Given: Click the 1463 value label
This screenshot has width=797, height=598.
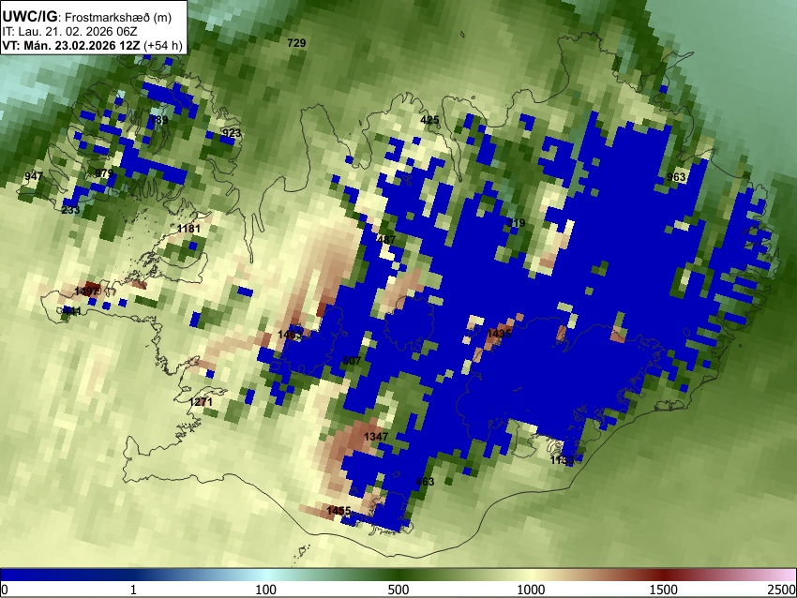Looking at the screenshot, I should tap(290, 335).
